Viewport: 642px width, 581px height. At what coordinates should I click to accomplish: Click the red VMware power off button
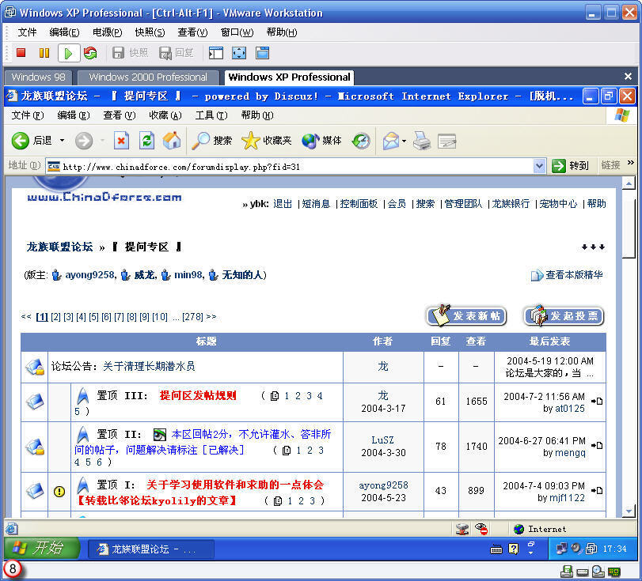click(21, 53)
